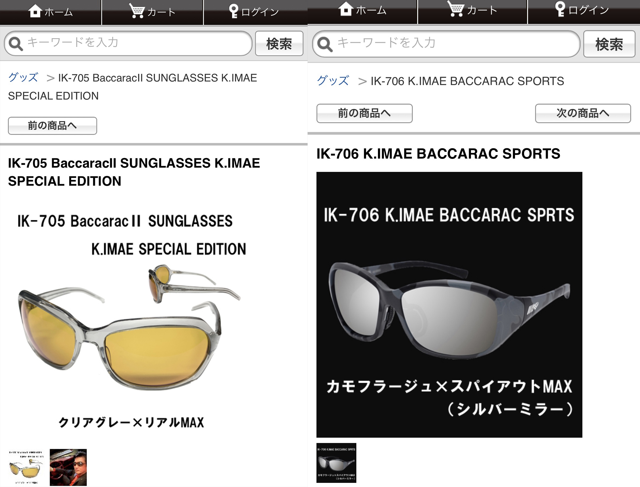640x487 pixels.
Task: Click the right page keyword search field
Action: pyautogui.click(x=446, y=44)
